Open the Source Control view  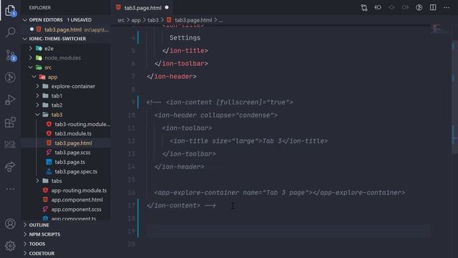point(11,55)
